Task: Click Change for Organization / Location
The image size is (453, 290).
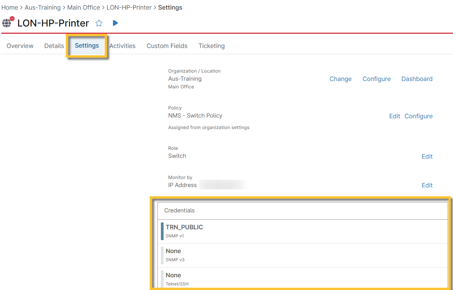Action: pos(340,79)
